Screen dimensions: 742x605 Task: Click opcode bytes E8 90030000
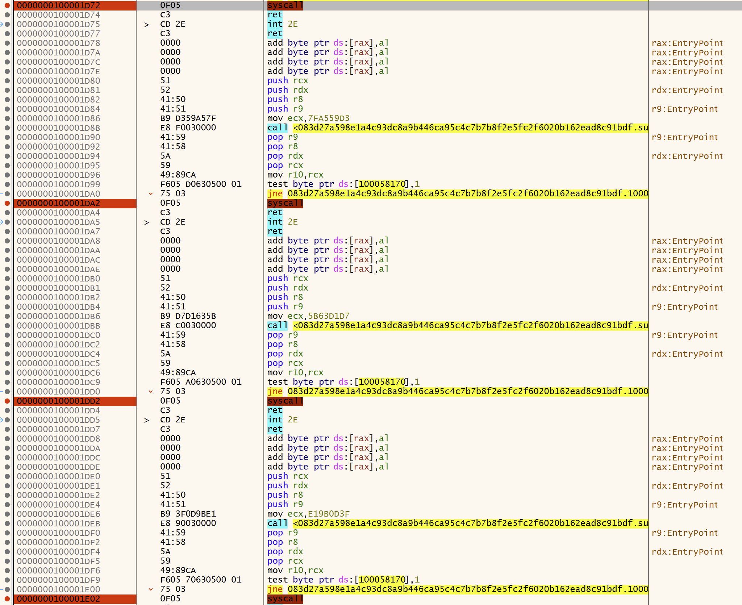point(188,523)
